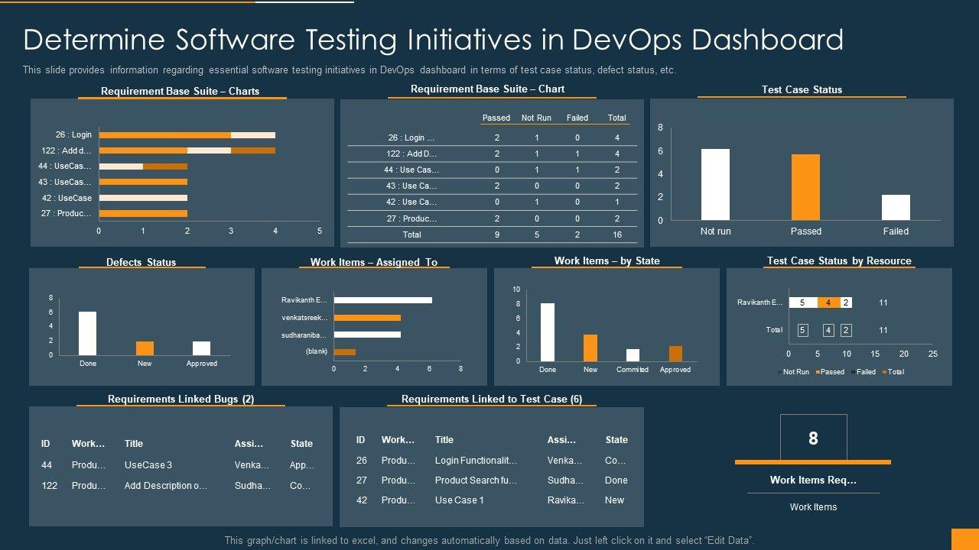979x550 pixels.
Task: Open the Work Items – by State heading
Action: 607,260
